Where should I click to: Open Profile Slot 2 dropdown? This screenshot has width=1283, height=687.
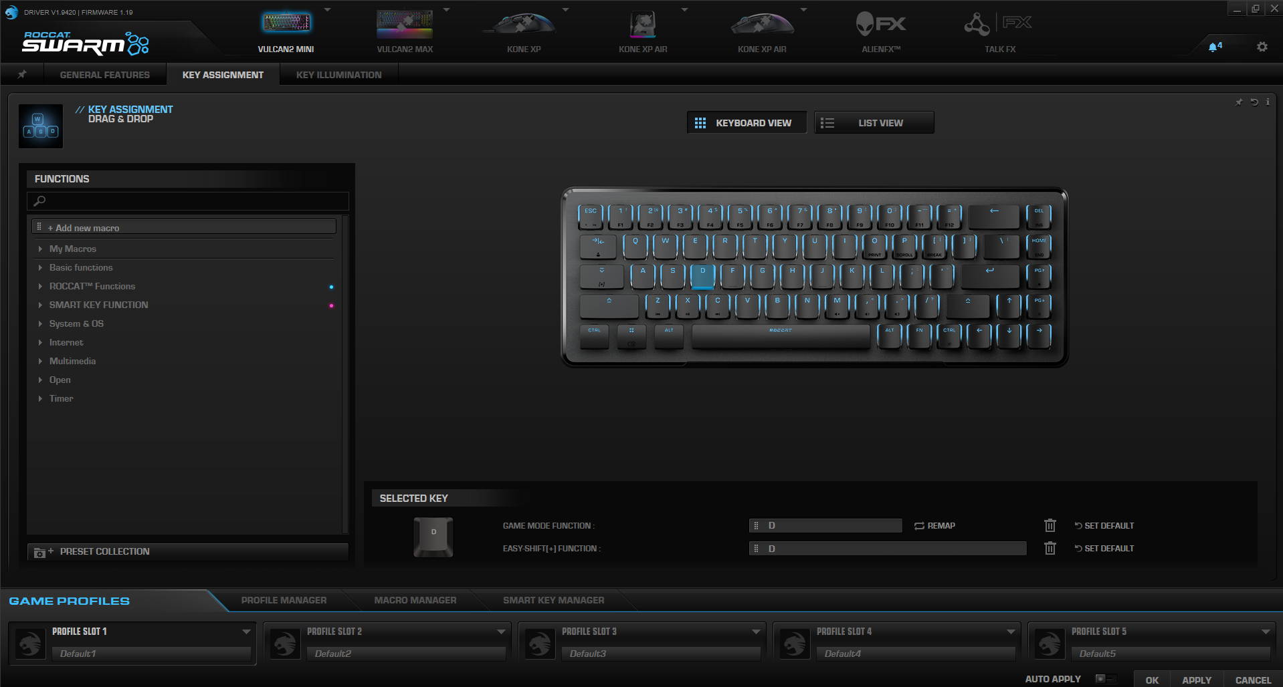[x=501, y=632]
